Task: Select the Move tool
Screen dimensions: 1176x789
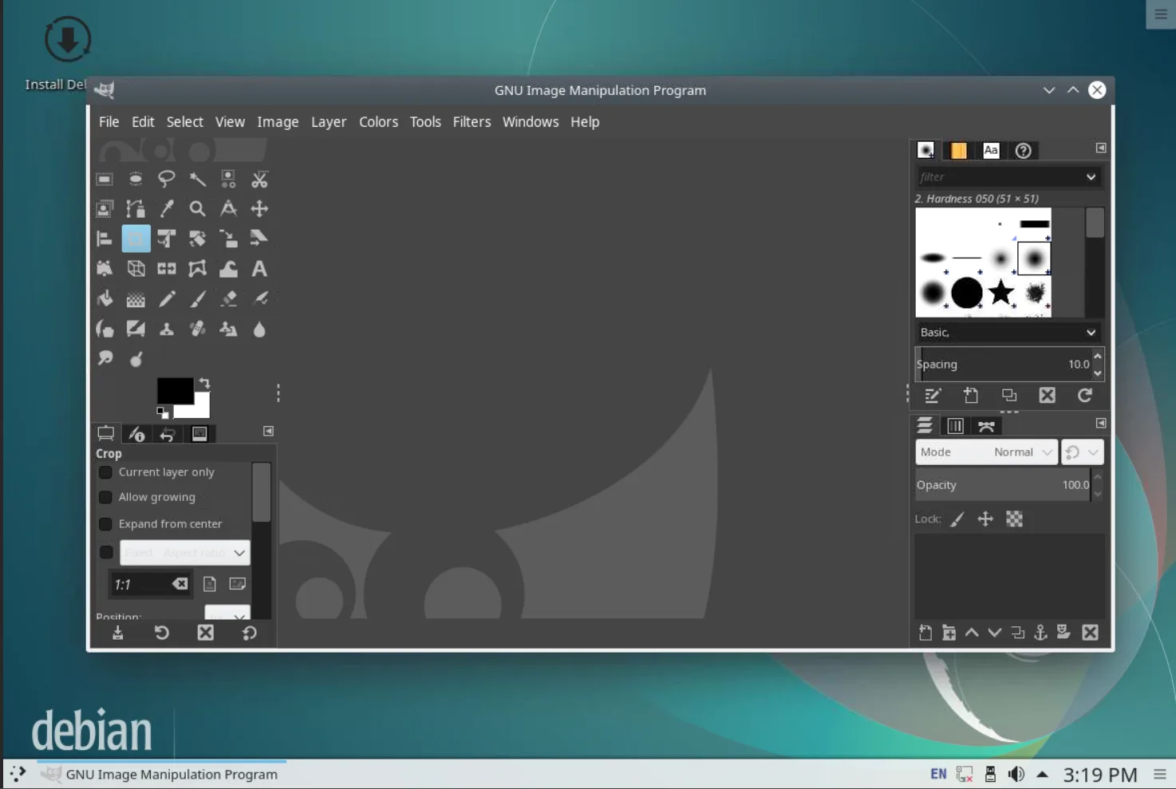Action: click(x=259, y=209)
